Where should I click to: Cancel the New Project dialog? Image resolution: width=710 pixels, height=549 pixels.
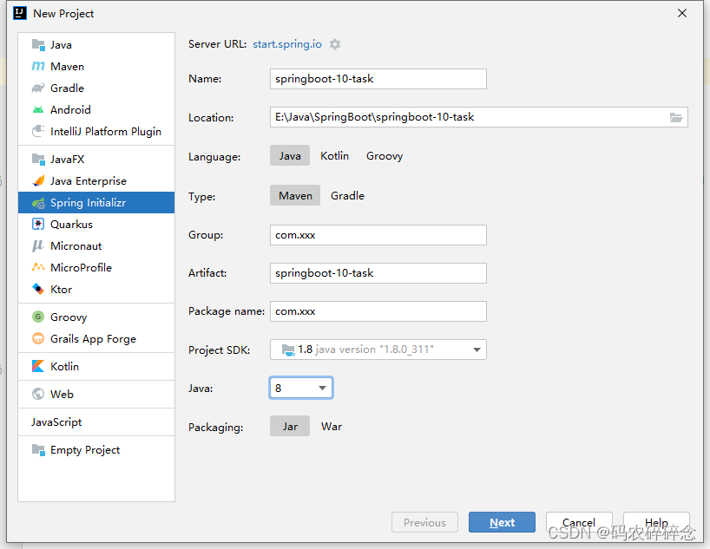579,522
